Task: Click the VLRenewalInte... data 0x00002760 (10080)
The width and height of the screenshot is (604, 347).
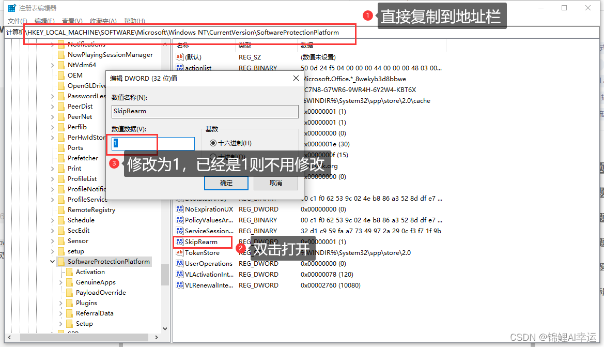Action: click(331, 285)
